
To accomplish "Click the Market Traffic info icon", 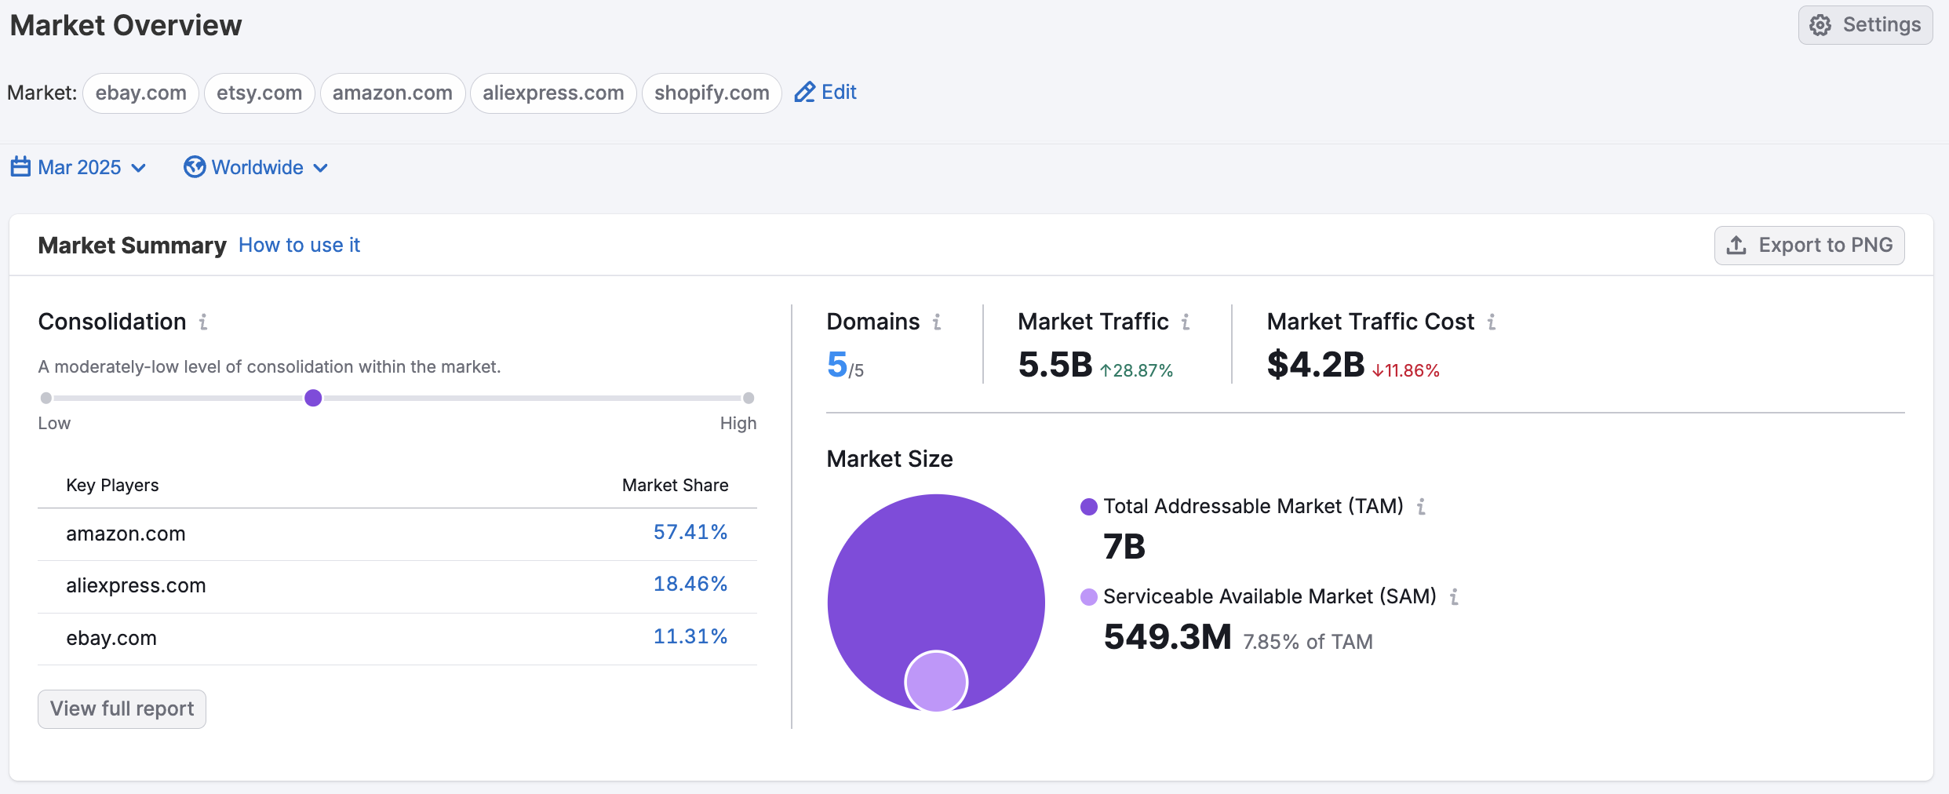I will 1186,322.
